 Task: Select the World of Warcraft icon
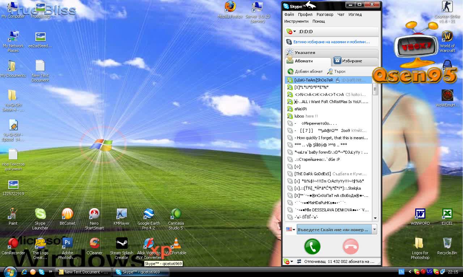447,36
